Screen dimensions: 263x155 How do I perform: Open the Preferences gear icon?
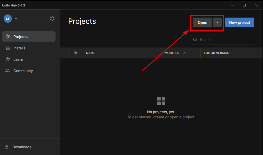coord(52,19)
